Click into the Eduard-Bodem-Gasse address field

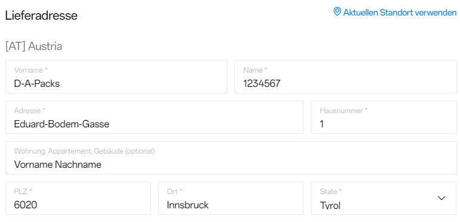[x=155, y=117]
